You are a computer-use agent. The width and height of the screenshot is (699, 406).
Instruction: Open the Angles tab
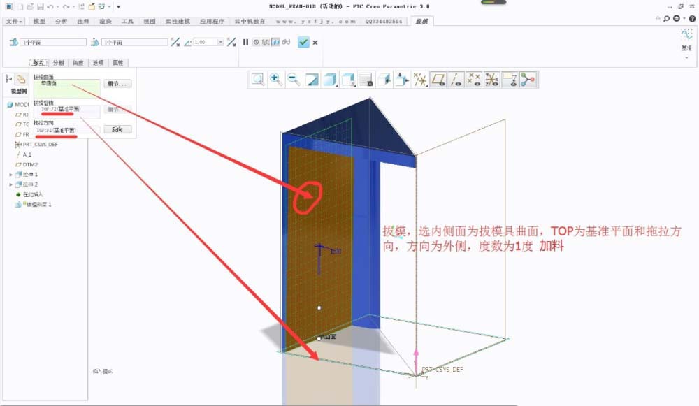78,63
